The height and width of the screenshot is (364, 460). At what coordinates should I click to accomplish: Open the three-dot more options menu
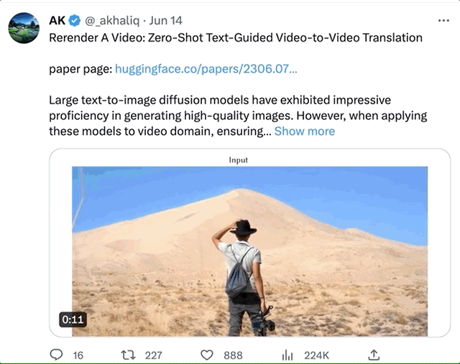coord(443,21)
